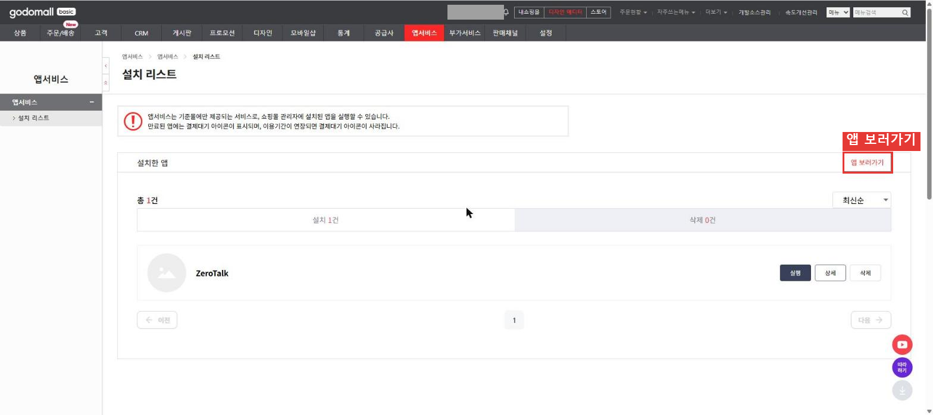Open the 판매채널 menu
Screen dimensions: 933x415
click(x=505, y=33)
